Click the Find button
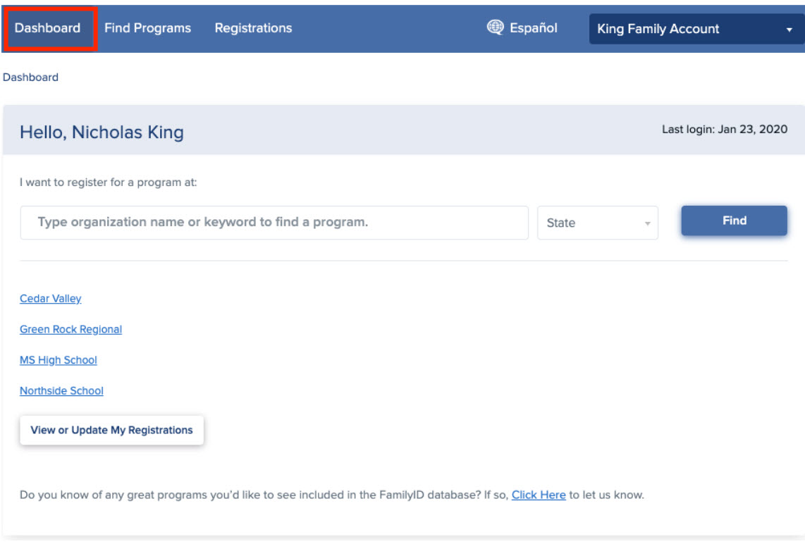Image resolution: width=805 pixels, height=544 pixels. [734, 221]
